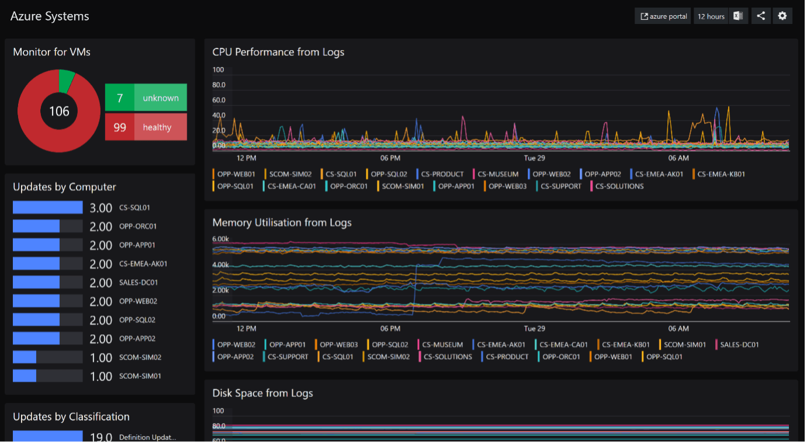Change the 12 hours timeframe
Screen dimensions: 807x444
(x=711, y=16)
